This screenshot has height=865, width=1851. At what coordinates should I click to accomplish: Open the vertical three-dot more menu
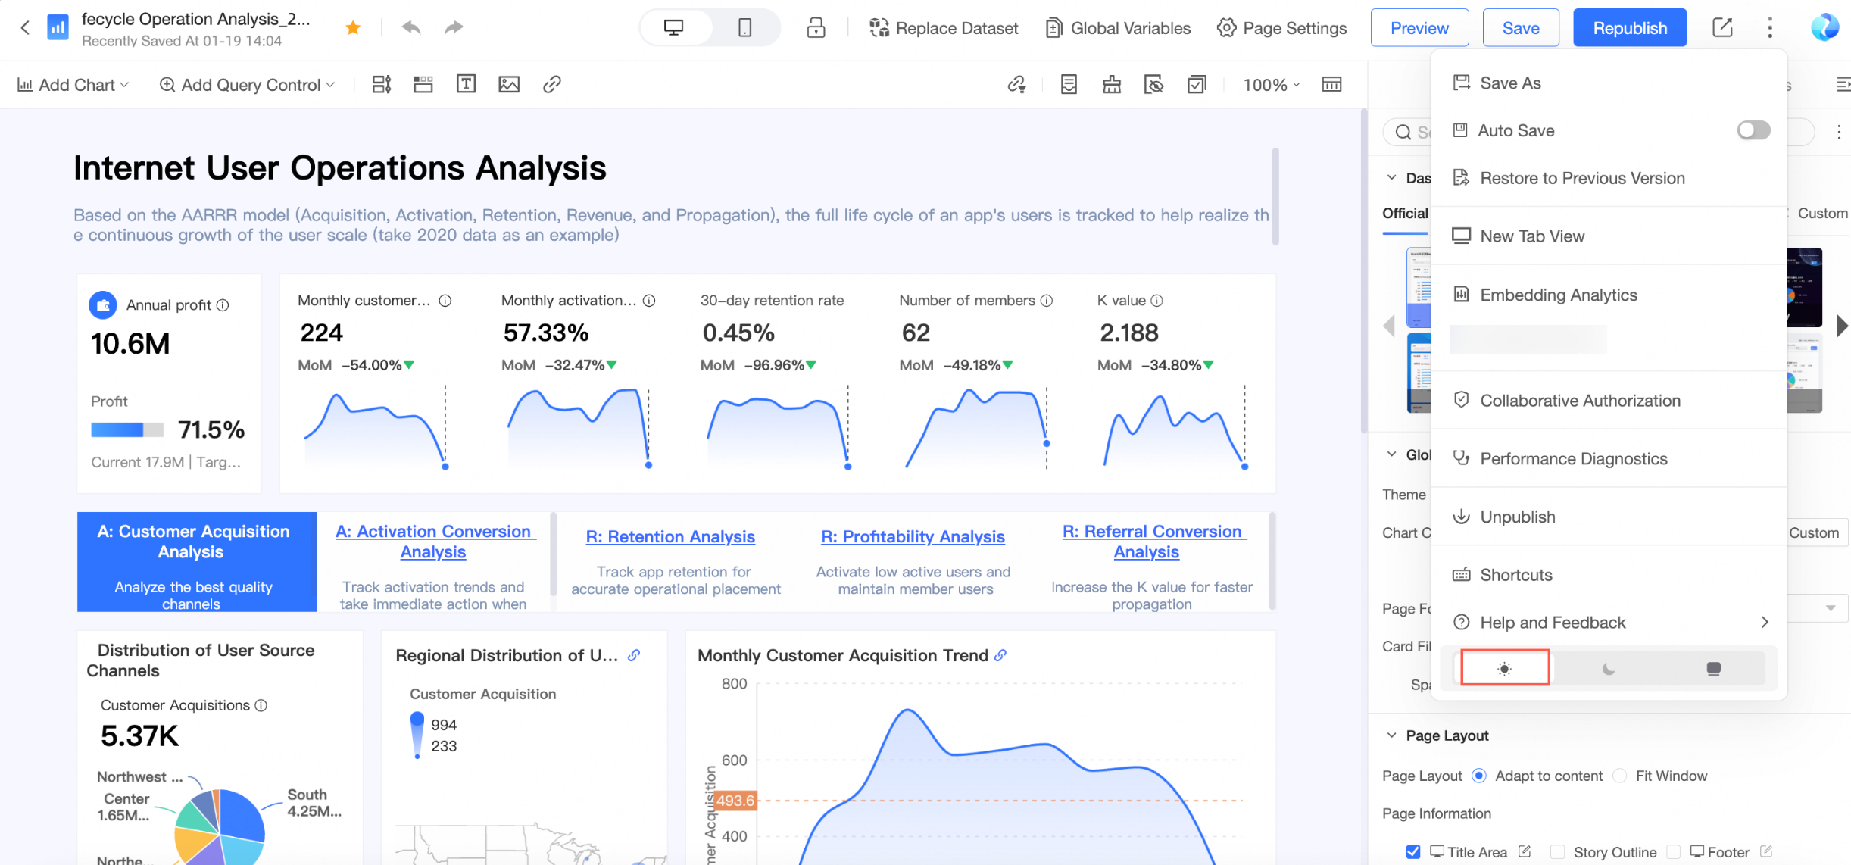point(1770,28)
